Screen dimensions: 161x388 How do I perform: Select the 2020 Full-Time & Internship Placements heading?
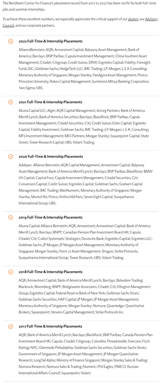[x=51, y=157]
